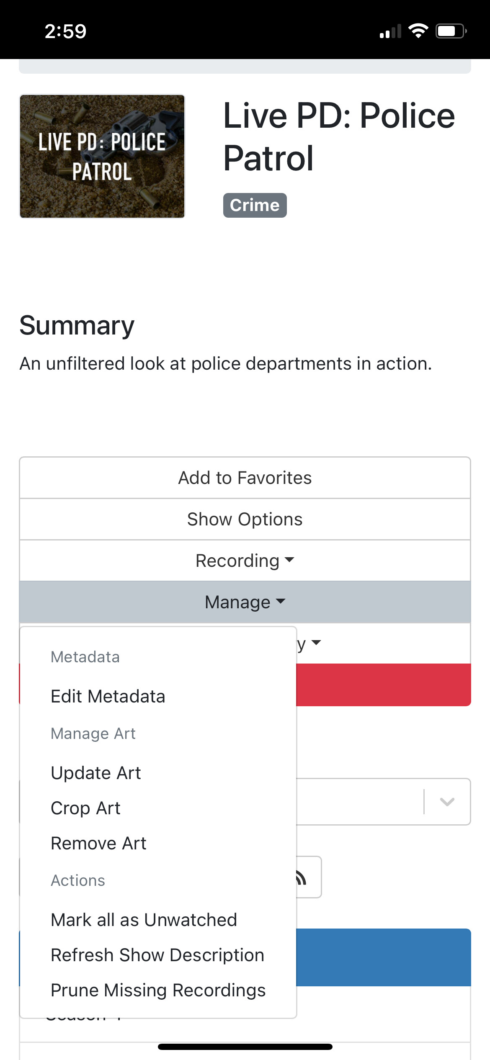Click the Live PD: Police Patrol title
The height and width of the screenshot is (1060, 490).
click(339, 136)
